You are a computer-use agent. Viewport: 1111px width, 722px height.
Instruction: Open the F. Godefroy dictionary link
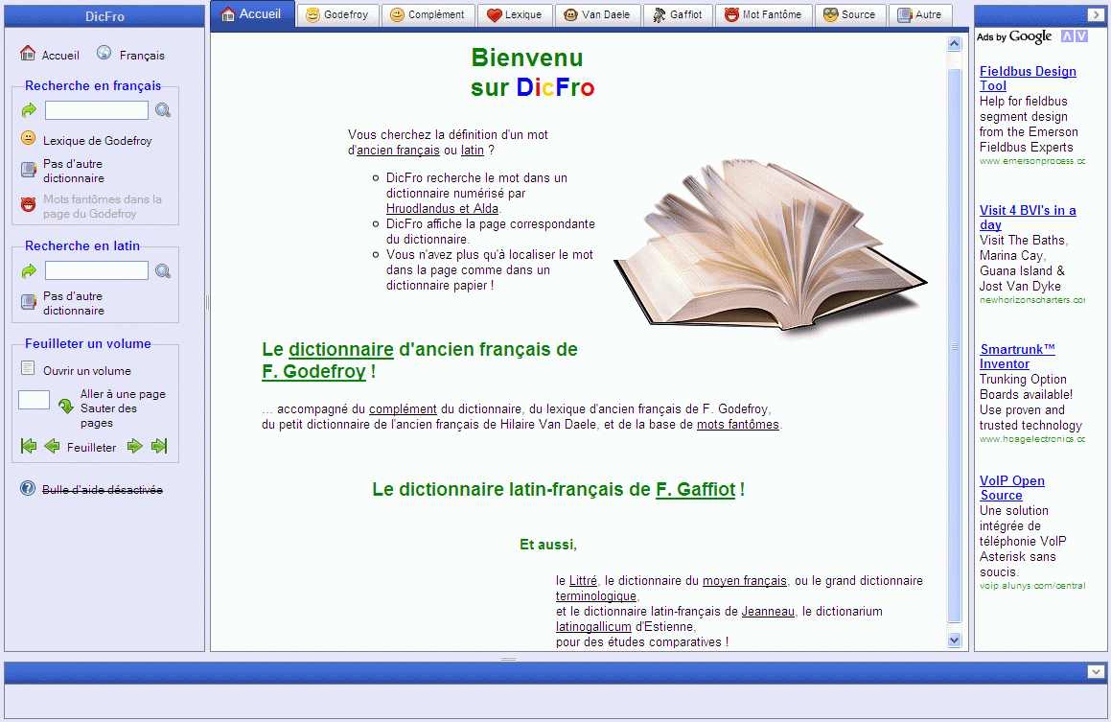click(x=313, y=371)
